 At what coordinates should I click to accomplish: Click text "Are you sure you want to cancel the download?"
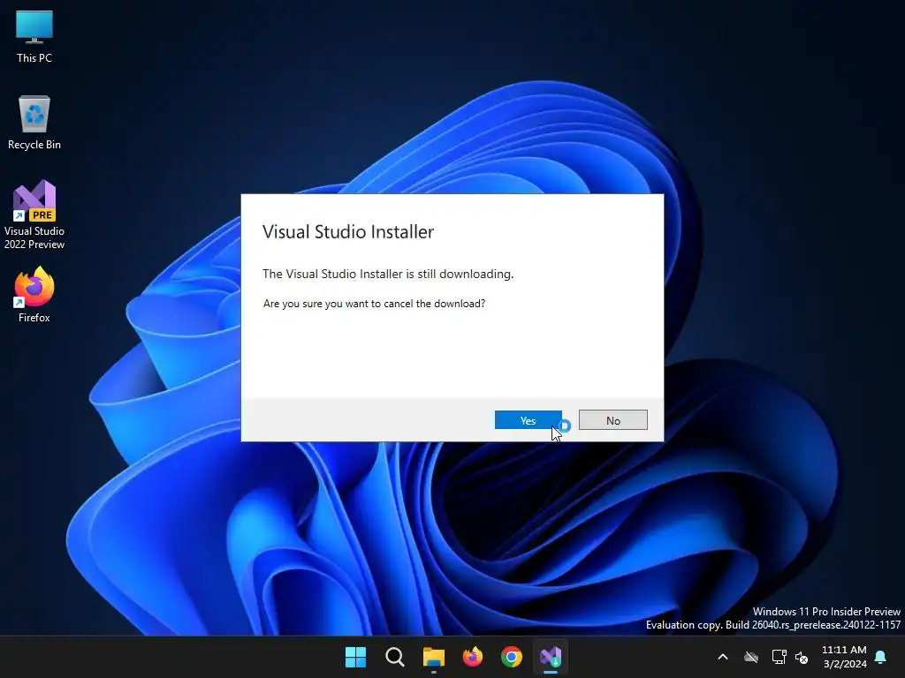click(x=374, y=304)
